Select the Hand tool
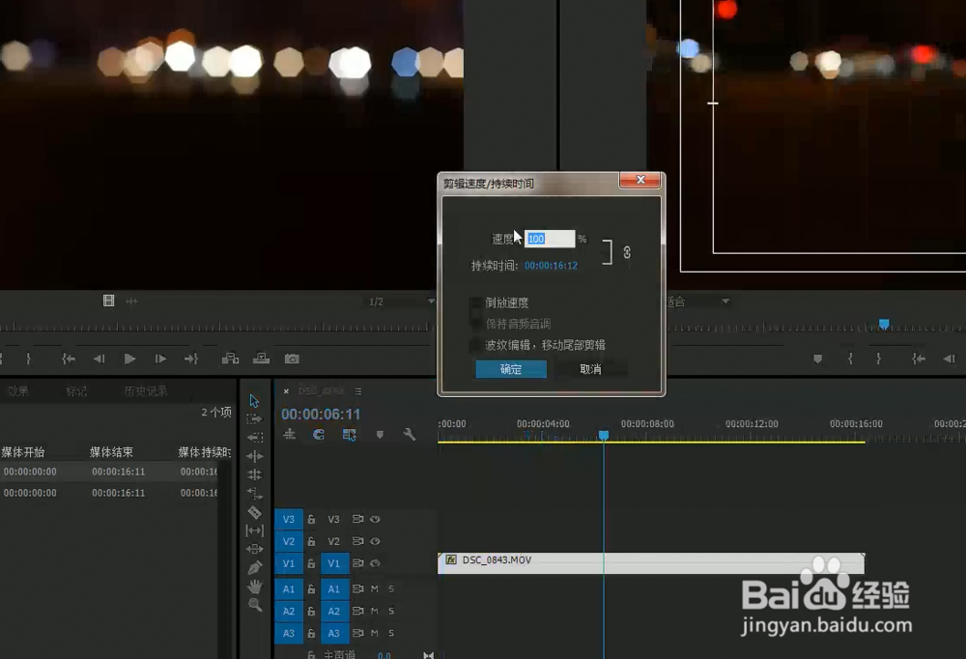The width and height of the screenshot is (966, 659). [254, 587]
